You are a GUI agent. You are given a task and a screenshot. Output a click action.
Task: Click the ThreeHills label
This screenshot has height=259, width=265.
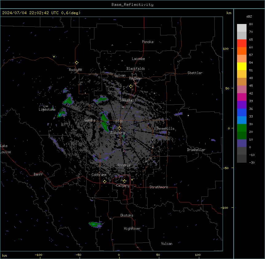165,129
